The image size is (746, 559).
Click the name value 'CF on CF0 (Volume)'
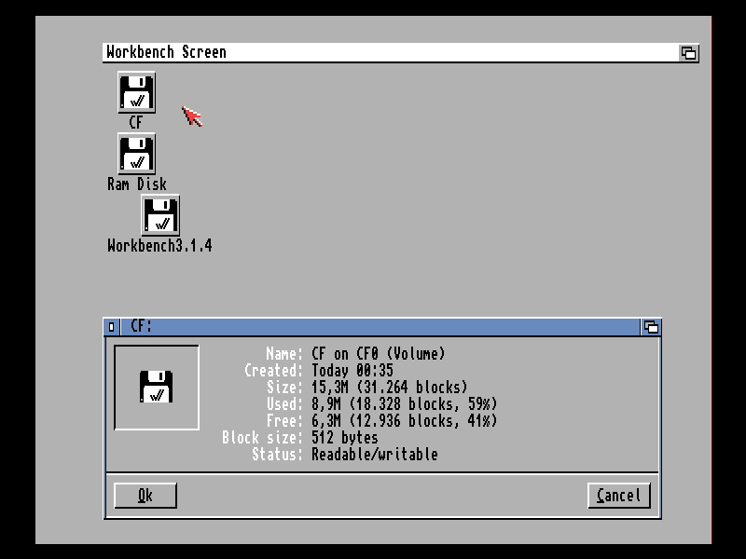[x=378, y=354]
